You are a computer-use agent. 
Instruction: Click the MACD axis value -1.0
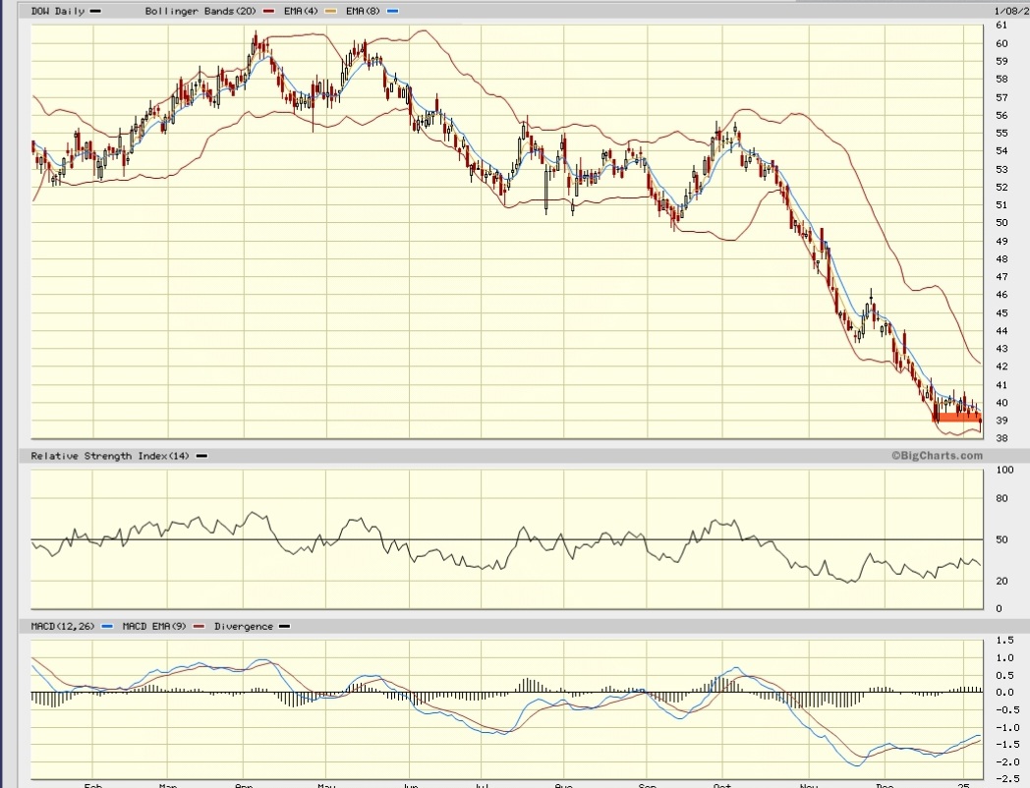coord(1007,728)
